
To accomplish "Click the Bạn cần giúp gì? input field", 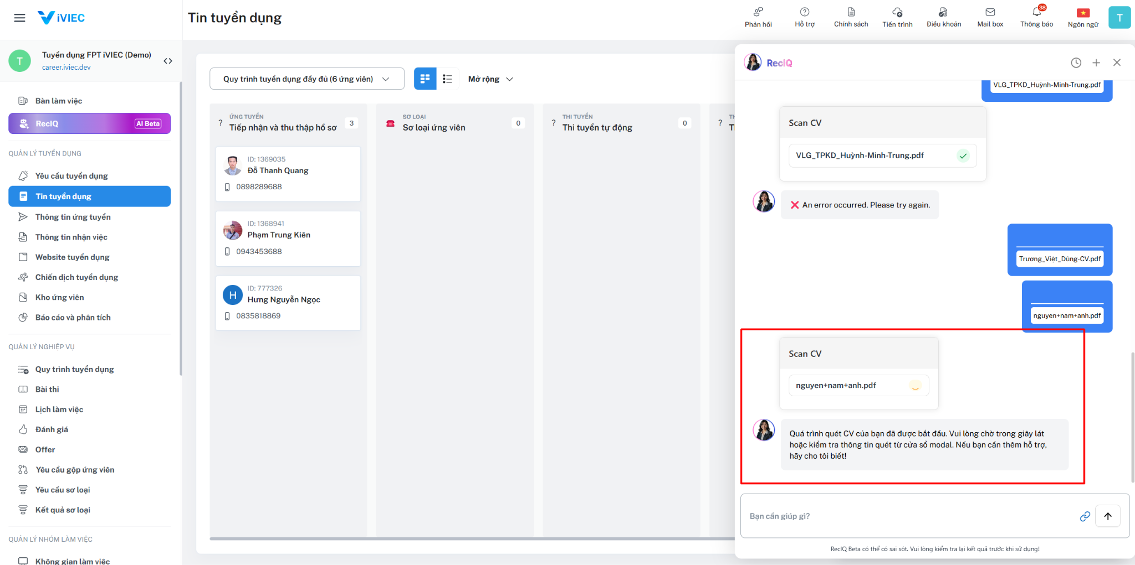I will pos(909,516).
